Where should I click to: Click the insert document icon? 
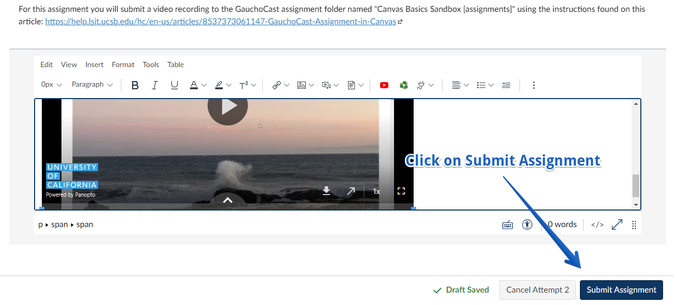pos(352,85)
